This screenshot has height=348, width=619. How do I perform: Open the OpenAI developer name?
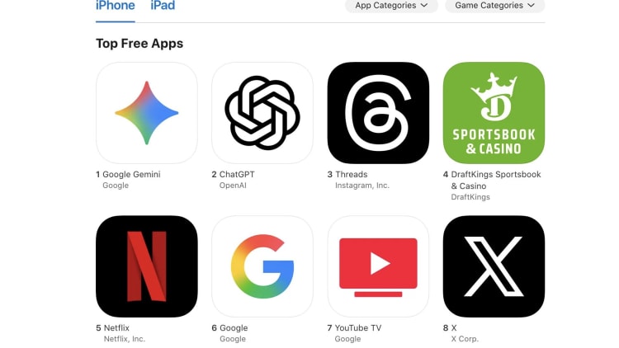233,186
